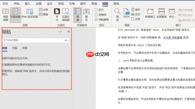Open the Help tab (帮助)
Viewport: 195px width, 109px height.
[x=116, y=4]
